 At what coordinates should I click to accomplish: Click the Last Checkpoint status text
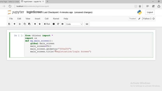58,12
